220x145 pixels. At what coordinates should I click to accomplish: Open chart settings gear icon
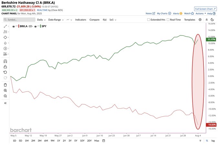(x=200, y=20)
